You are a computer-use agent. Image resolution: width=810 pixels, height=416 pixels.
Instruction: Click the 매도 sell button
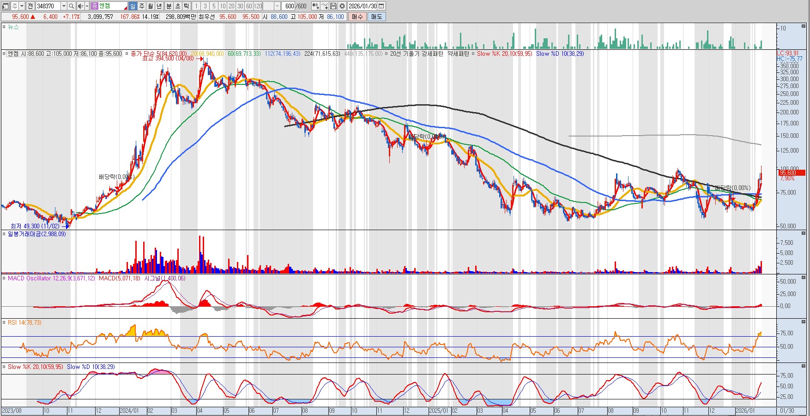tap(377, 17)
